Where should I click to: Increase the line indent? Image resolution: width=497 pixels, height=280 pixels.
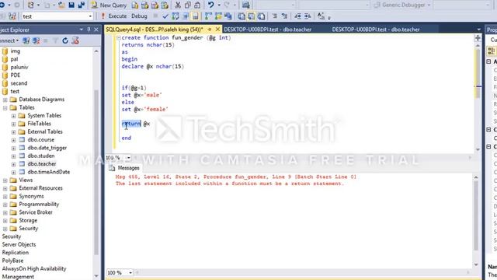(x=308, y=16)
